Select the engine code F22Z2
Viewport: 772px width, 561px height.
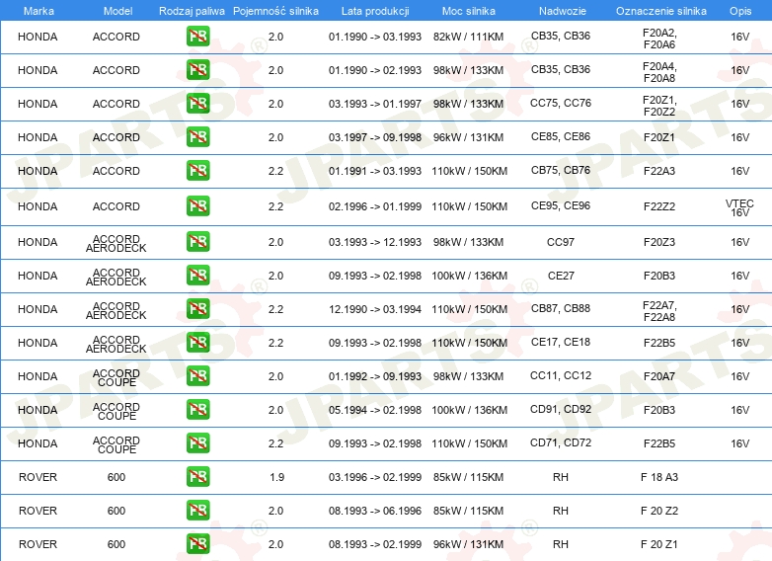[659, 206]
